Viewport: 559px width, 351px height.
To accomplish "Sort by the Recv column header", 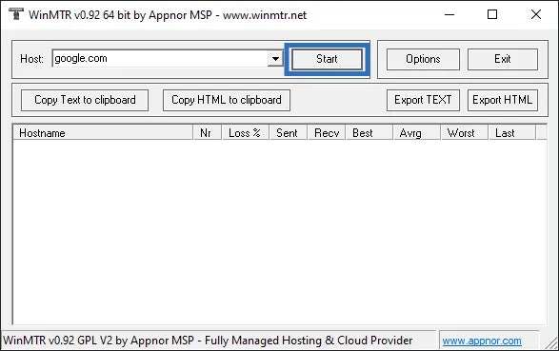I will tap(327, 133).
